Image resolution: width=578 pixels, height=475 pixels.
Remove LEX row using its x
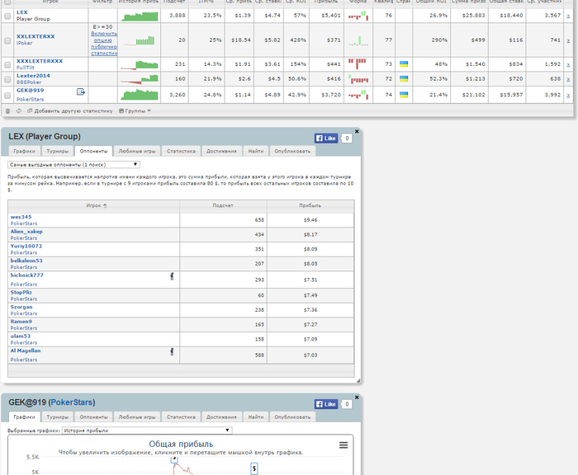[x=568, y=16]
